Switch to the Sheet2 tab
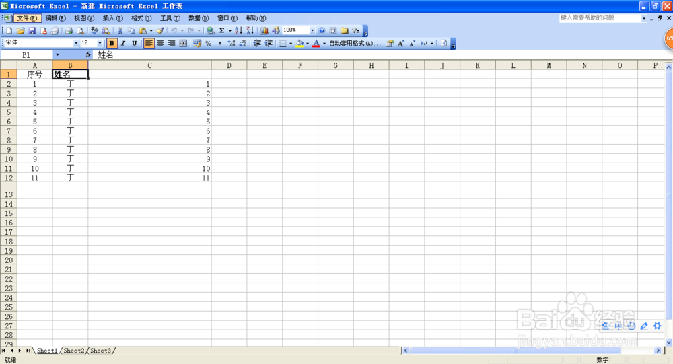Image resolution: width=673 pixels, height=364 pixels. pos(74,351)
